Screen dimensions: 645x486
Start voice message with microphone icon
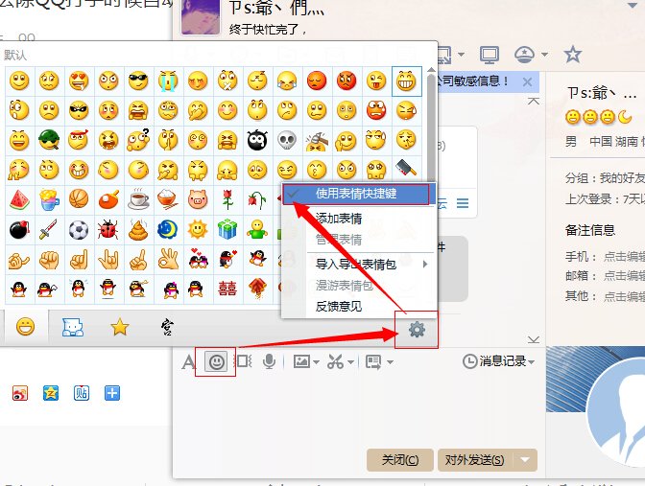point(270,362)
